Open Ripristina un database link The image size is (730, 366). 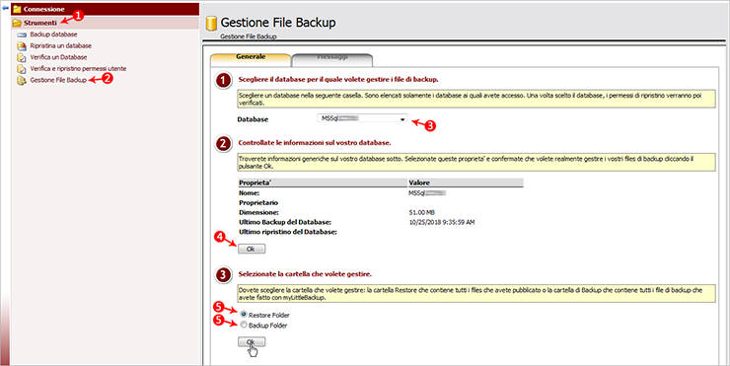pos(60,45)
